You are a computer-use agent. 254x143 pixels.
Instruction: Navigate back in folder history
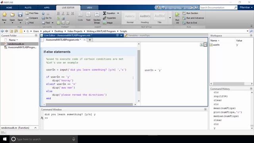coord(2,31)
